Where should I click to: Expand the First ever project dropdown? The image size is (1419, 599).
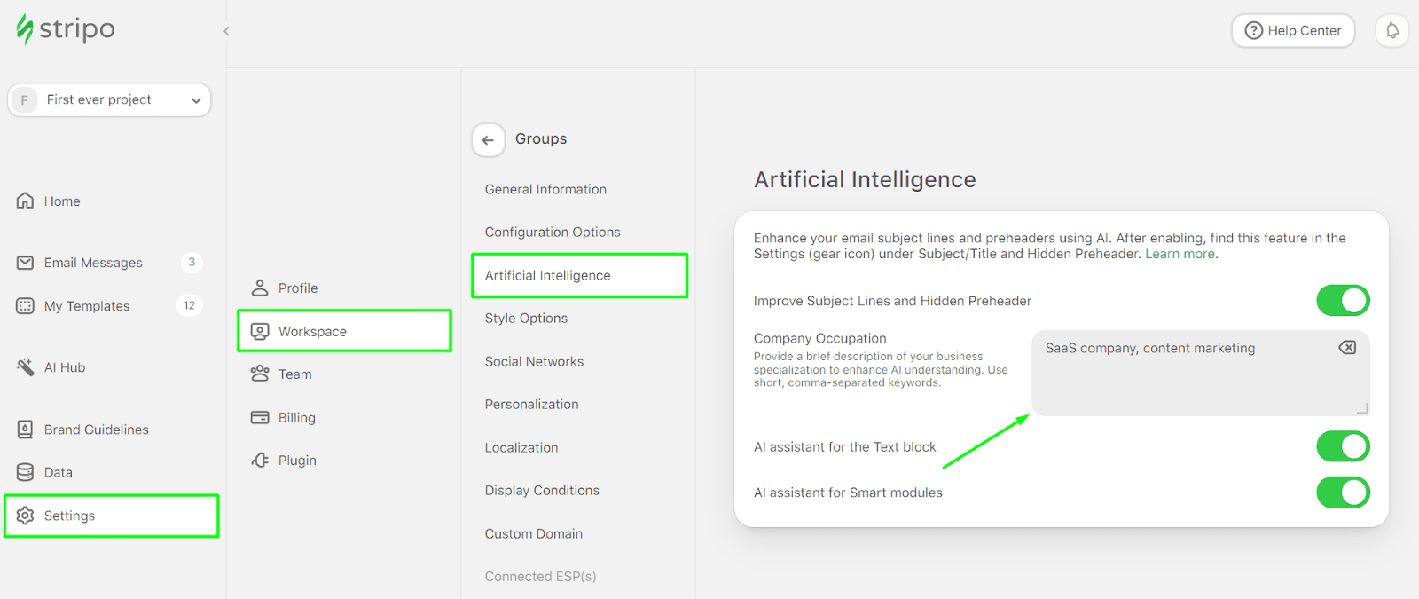coord(196,99)
